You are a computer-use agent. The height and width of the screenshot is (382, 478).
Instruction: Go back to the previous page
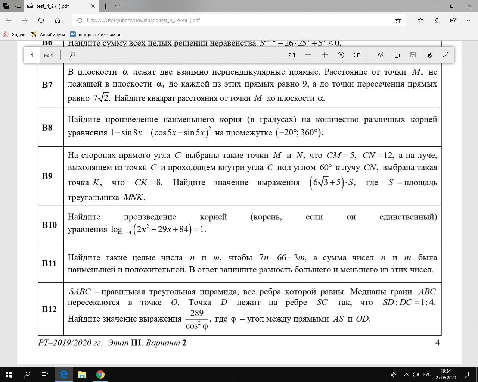(x=9, y=20)
